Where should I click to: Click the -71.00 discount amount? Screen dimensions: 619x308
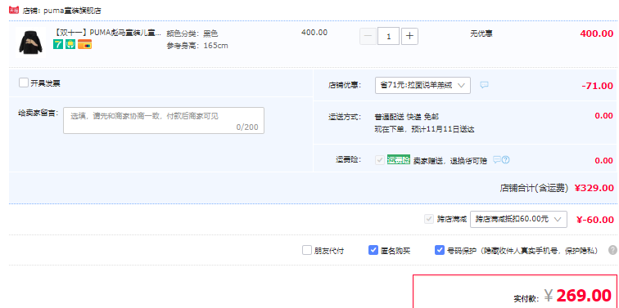coord(597,86)
